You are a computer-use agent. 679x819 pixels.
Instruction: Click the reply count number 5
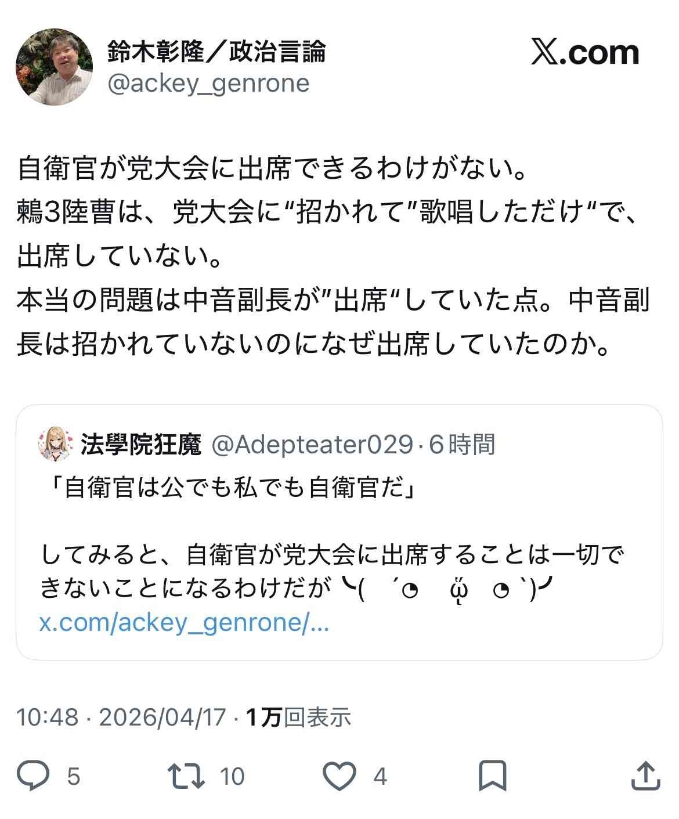pos(73,776)
